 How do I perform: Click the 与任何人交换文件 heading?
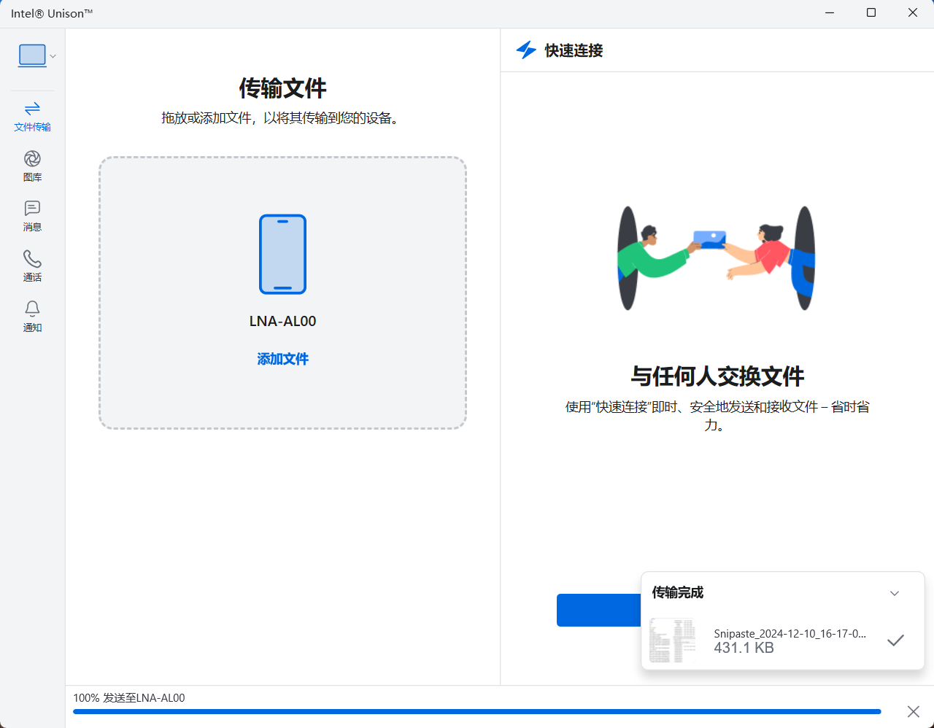tap(717, 376)
